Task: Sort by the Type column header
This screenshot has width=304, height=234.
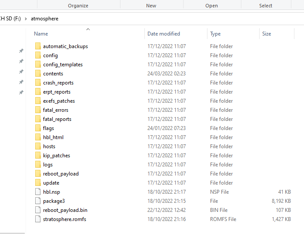Action: [215, 34]
